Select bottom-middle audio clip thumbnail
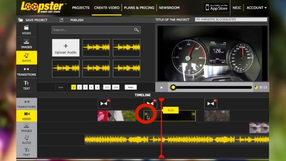The height and width of the screenshot is (161, 286). pos(96,68)
